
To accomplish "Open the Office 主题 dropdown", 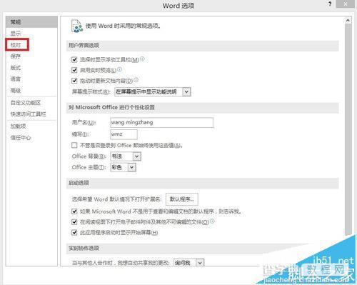I will pos(123,167).
